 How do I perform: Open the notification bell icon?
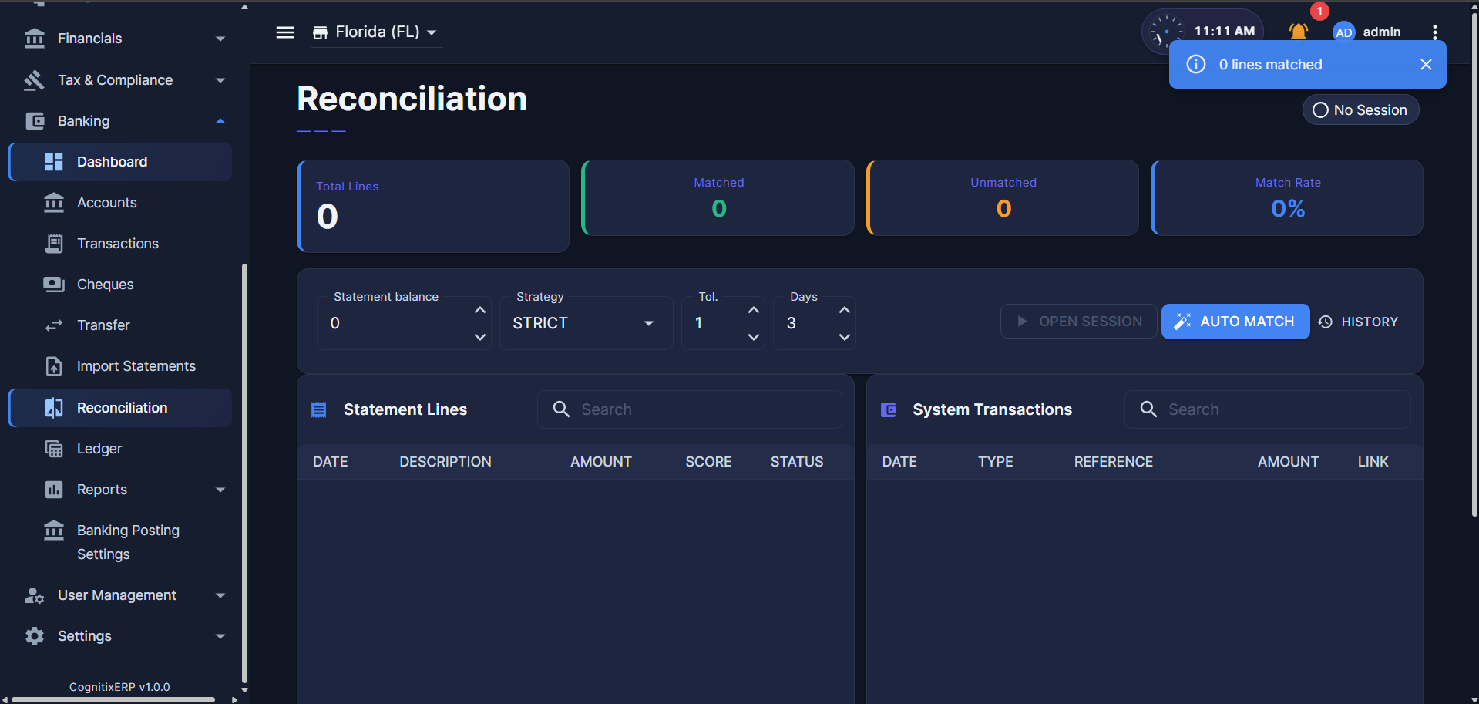[1299, 32]
